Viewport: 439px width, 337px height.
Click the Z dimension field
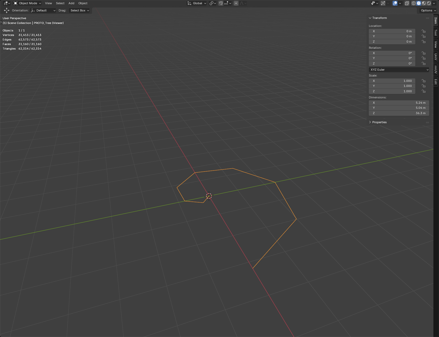point(399,113)
